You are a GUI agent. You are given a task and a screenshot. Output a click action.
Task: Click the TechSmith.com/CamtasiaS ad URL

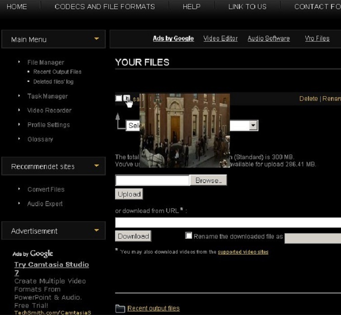53,313
